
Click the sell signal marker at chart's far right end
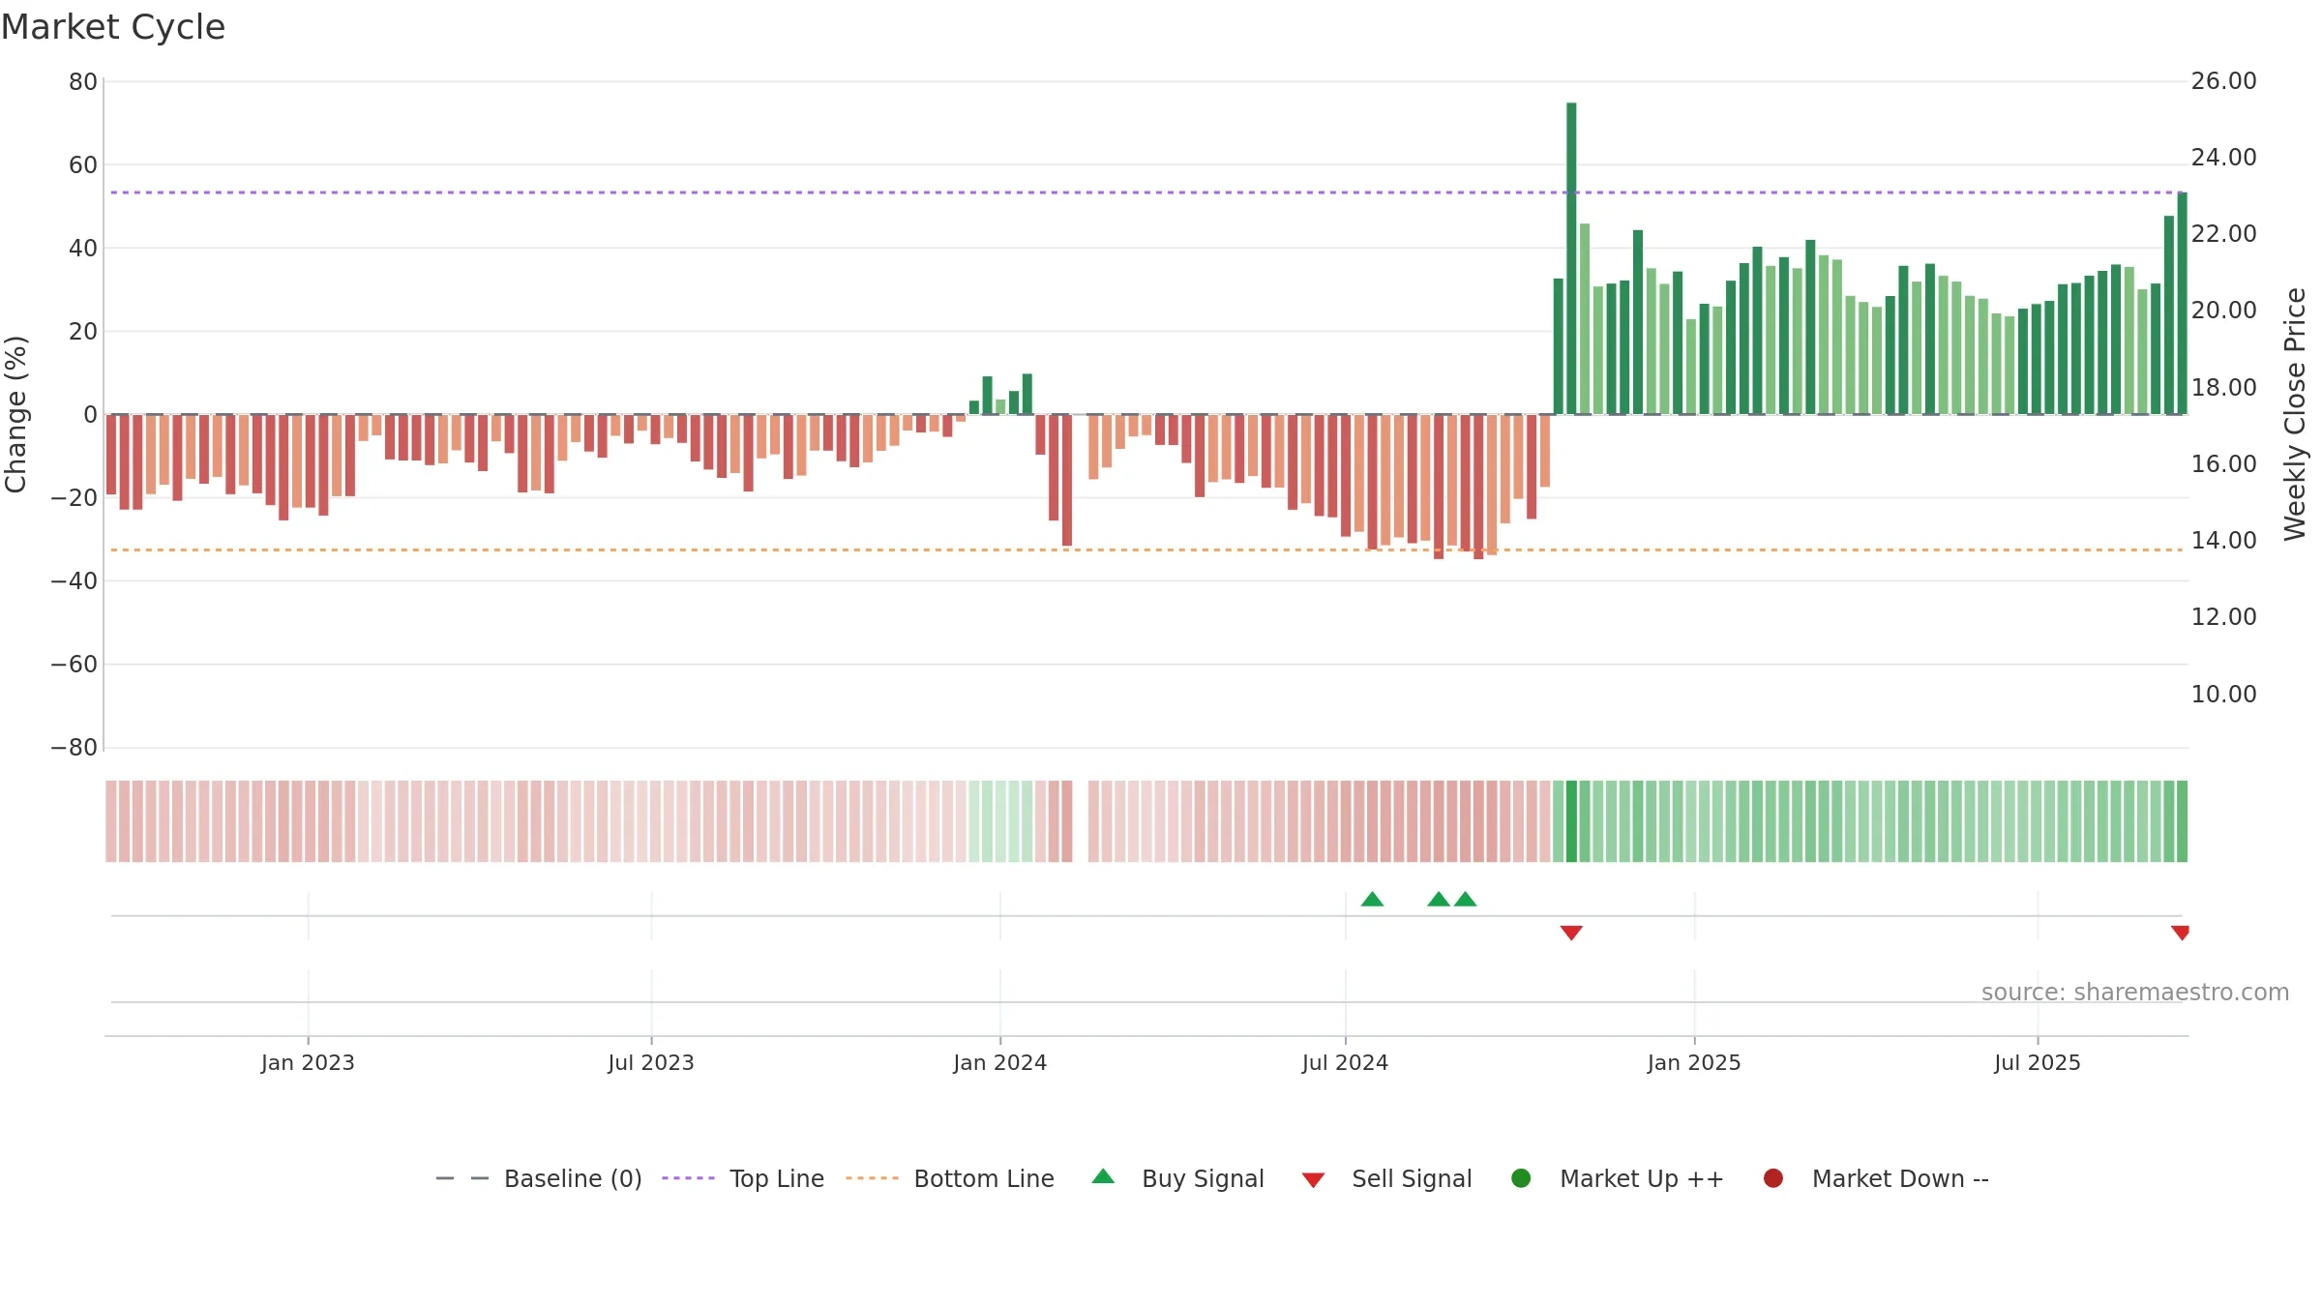click(x=2180, y=933)
